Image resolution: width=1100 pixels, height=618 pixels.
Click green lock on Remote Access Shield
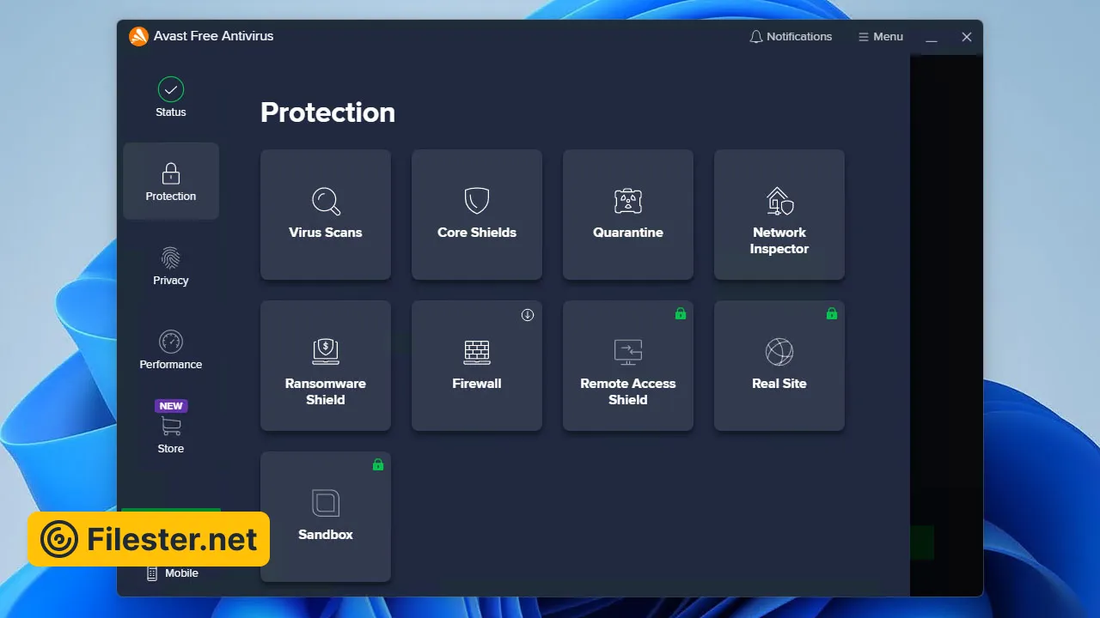[680, 314]
